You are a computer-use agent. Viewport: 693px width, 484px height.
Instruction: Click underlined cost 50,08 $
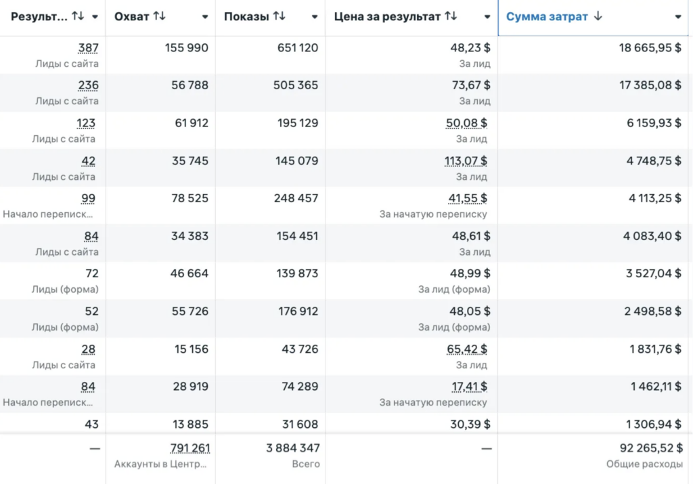[466, 123]
